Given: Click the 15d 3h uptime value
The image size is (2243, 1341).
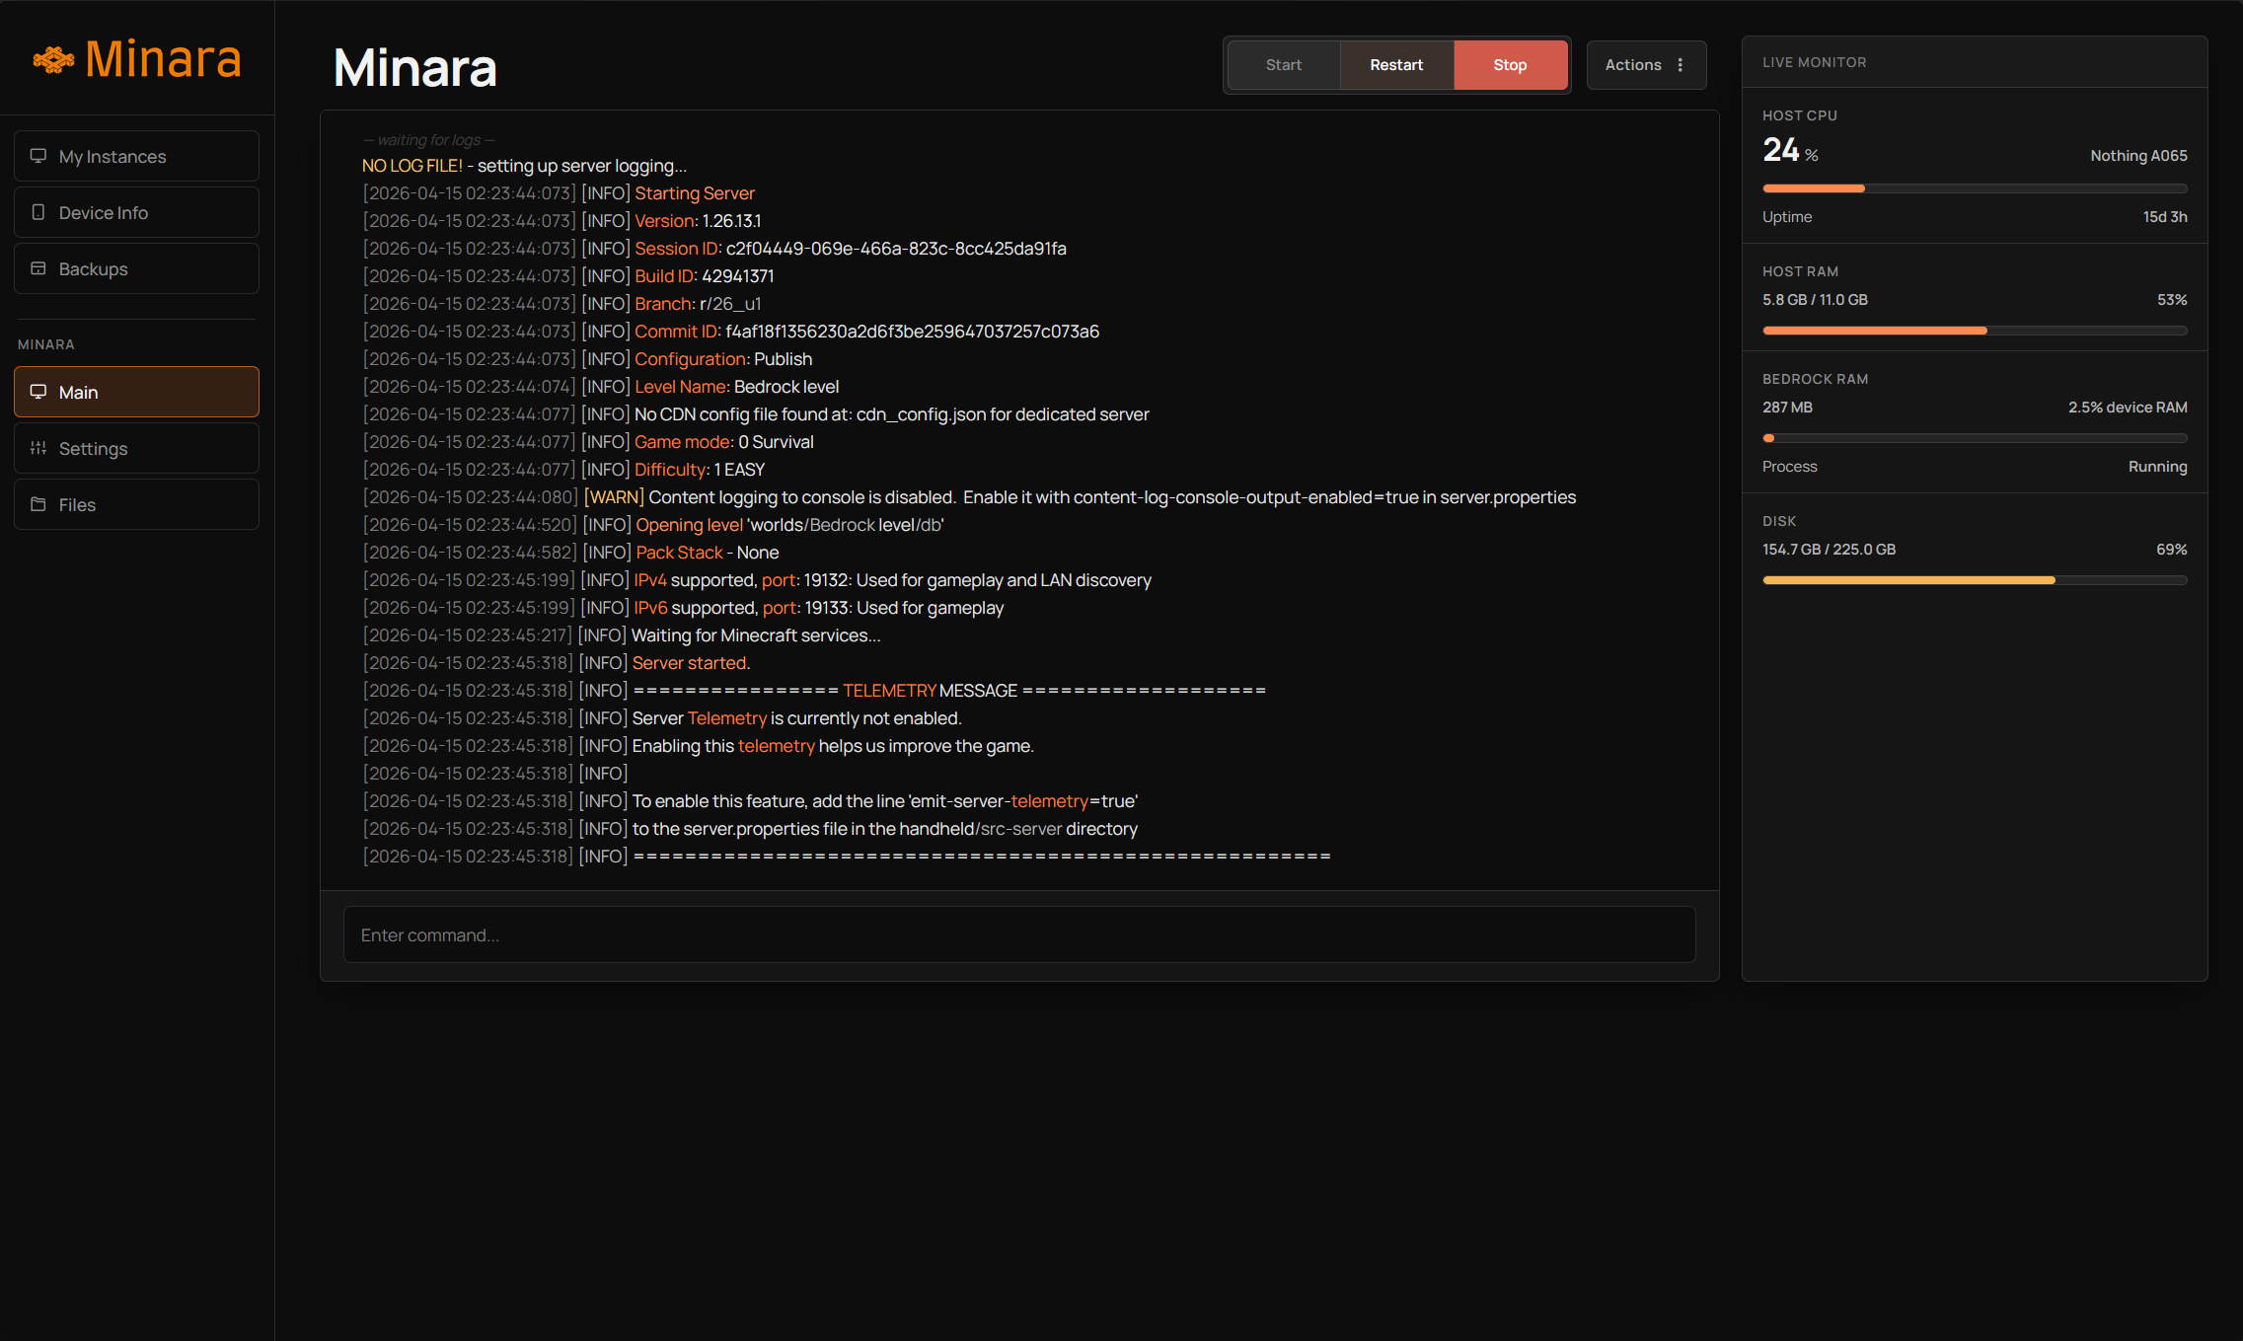Looking at the screenshot, I should point(2165,217).
